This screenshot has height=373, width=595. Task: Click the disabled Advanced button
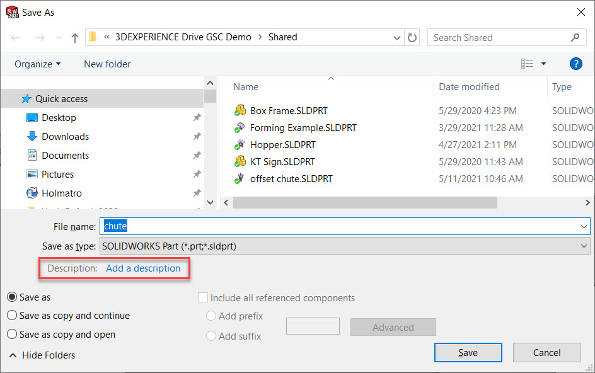[x=393, y=327]
